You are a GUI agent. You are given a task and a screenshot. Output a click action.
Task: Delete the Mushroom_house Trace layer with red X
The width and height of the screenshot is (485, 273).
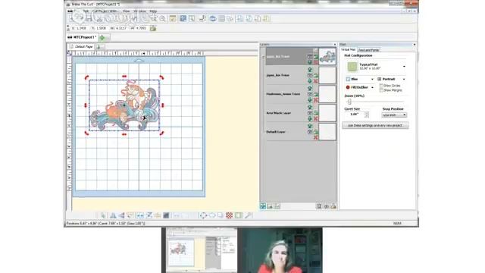point(315,100)
